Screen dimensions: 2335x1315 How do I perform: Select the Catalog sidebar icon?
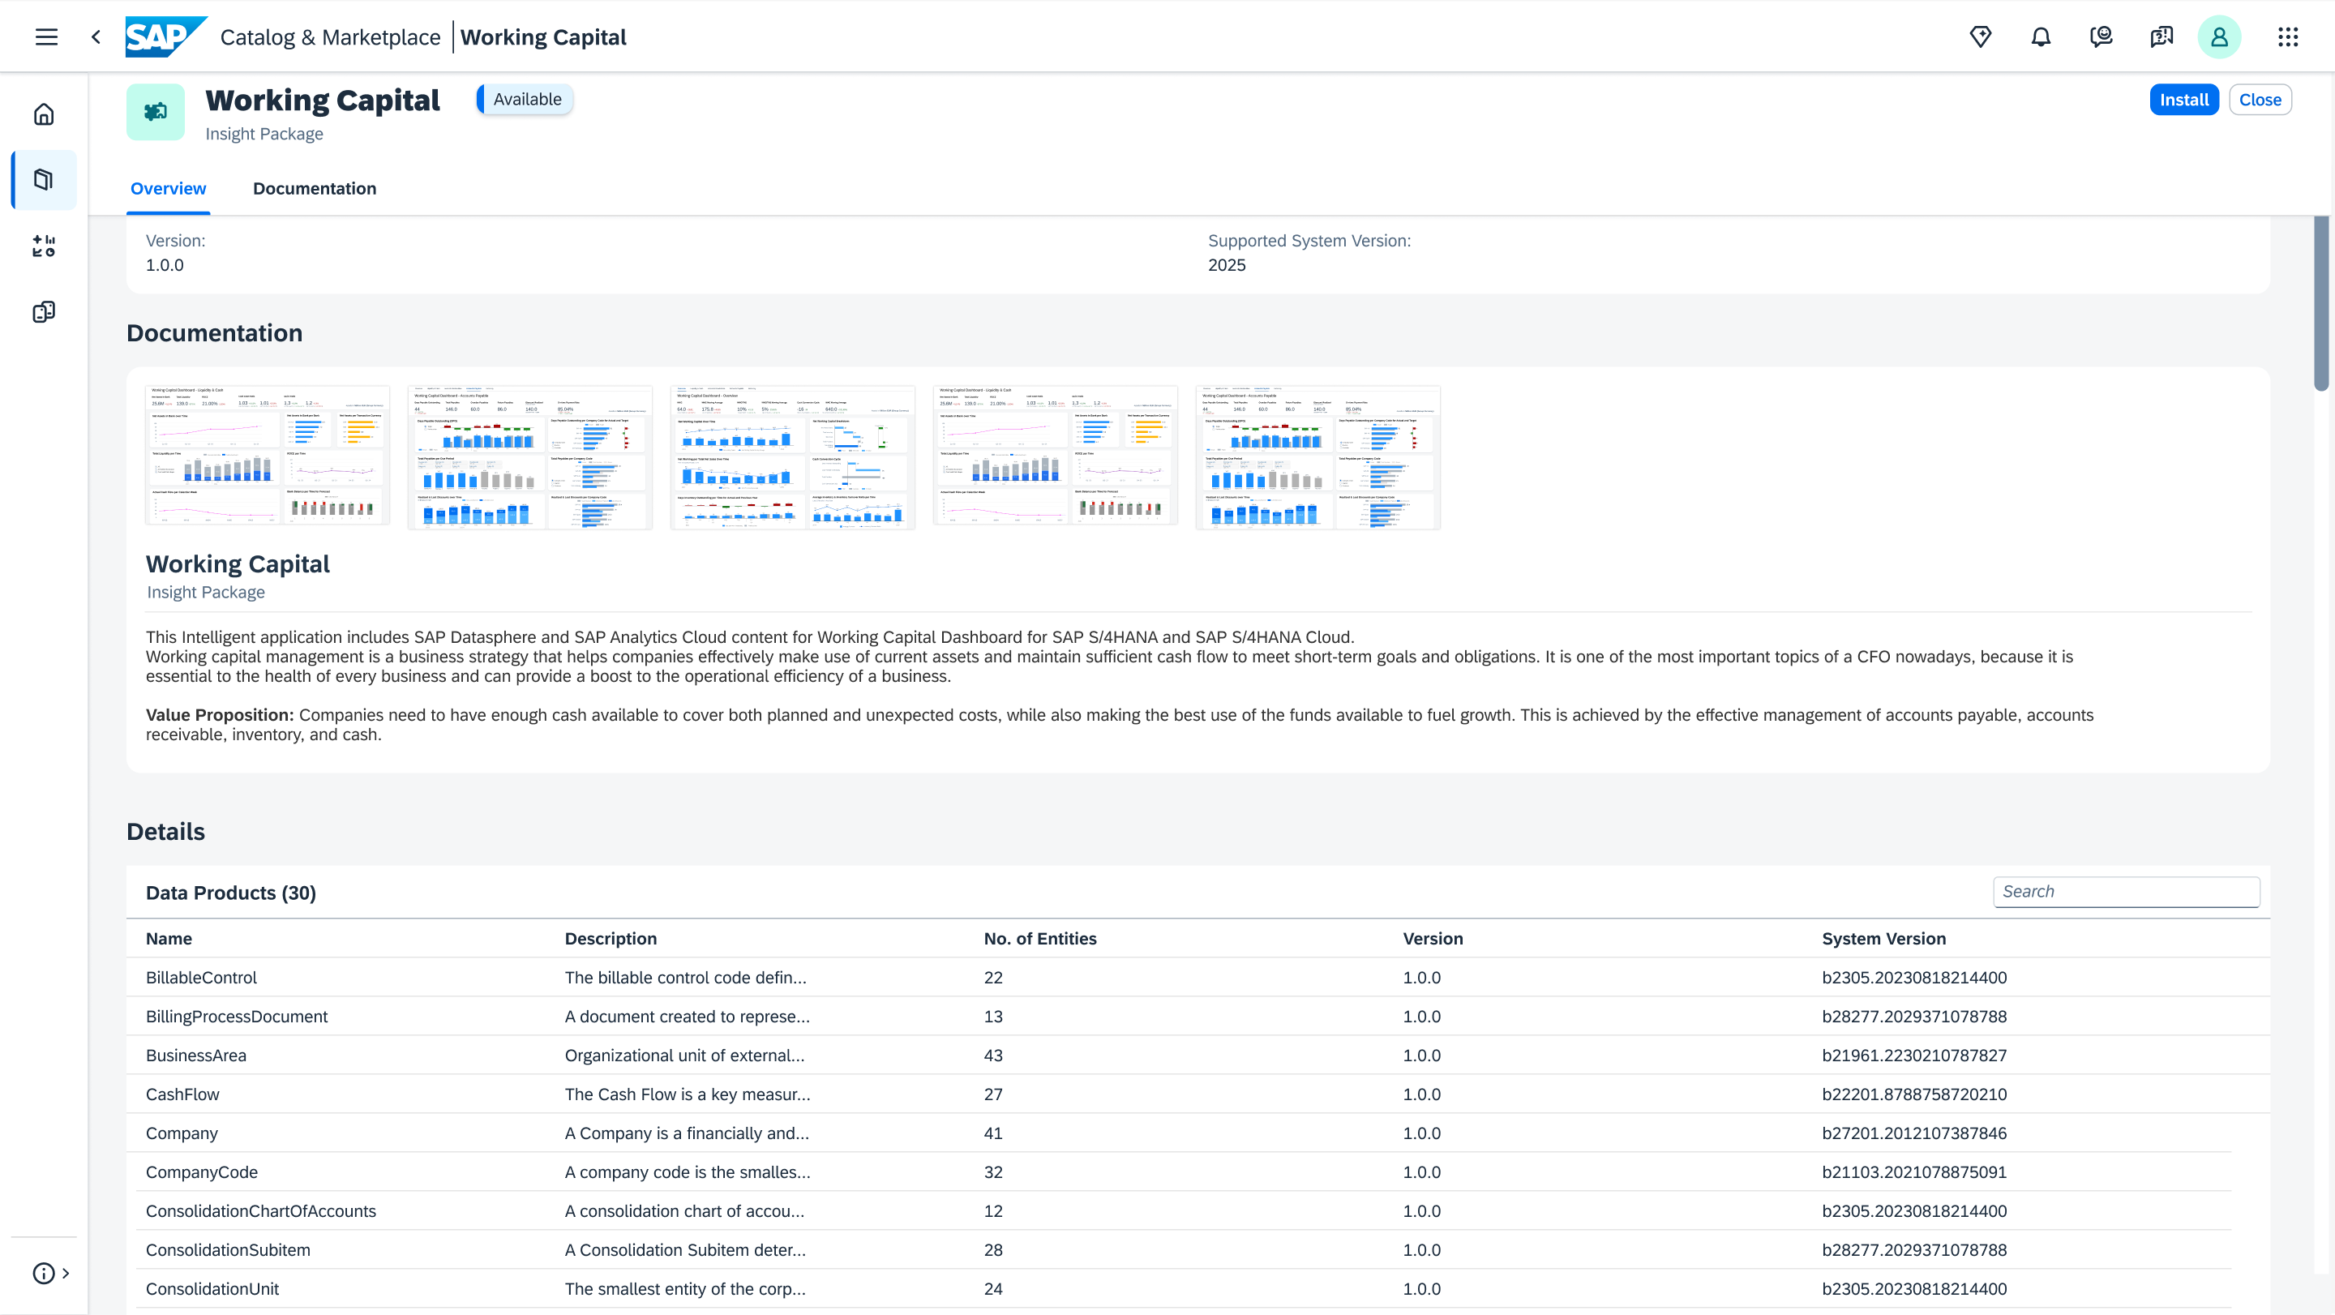tap(44, 179)
